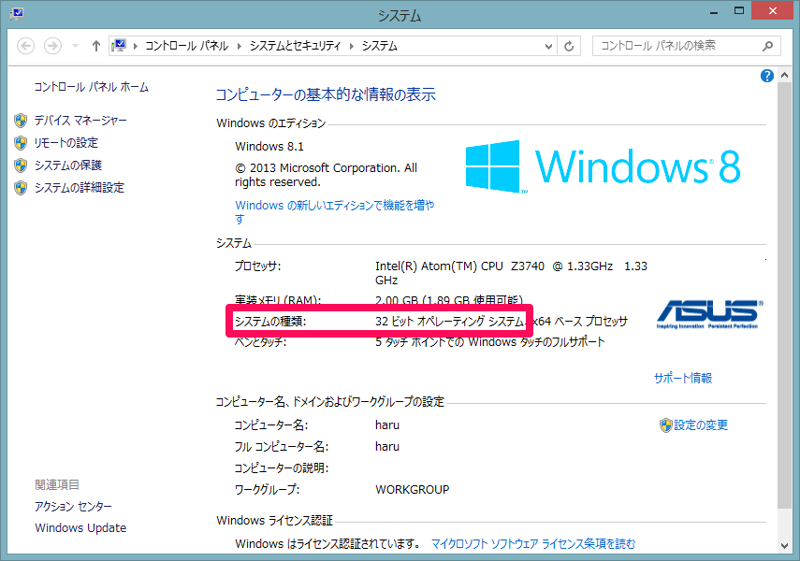Screen dimensions: 800x561
Task: Click the Windows タッチのフルサポート value
Action: click(x=489, y=341)
